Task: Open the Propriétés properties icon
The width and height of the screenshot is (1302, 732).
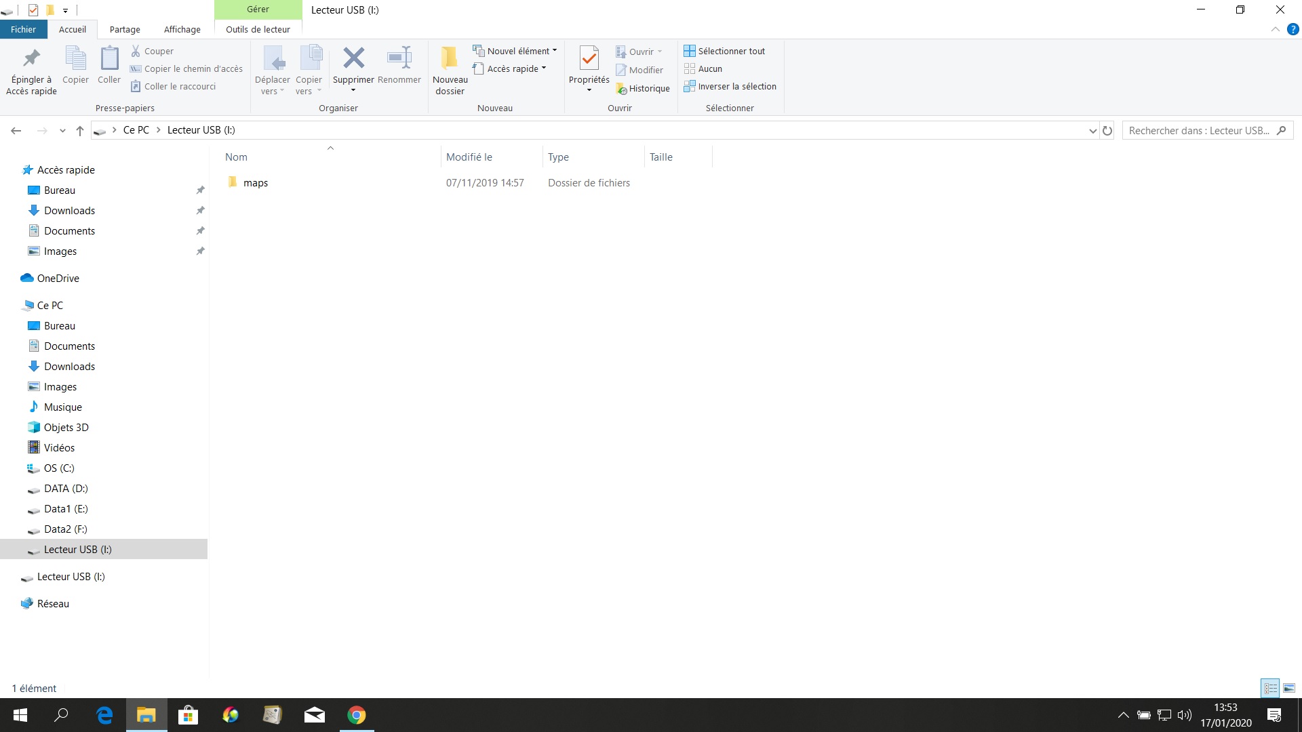Action: click(589, 59)
